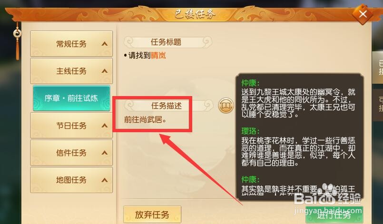Screen dimensions: 383x224
Task: Click the 放弃任务 button
Action: tap(152, 214)
